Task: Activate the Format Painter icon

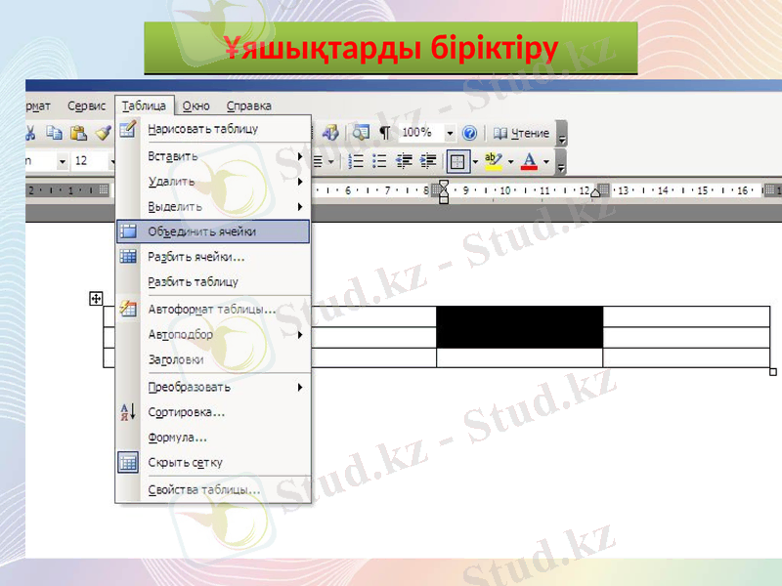Action: [x=102, y=131]
